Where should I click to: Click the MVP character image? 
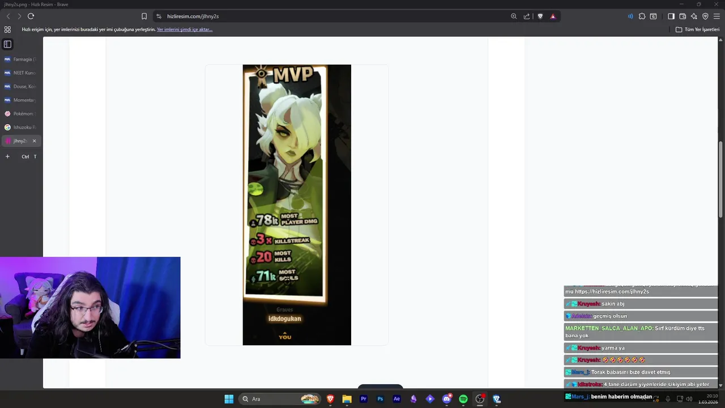click(297, 205)
